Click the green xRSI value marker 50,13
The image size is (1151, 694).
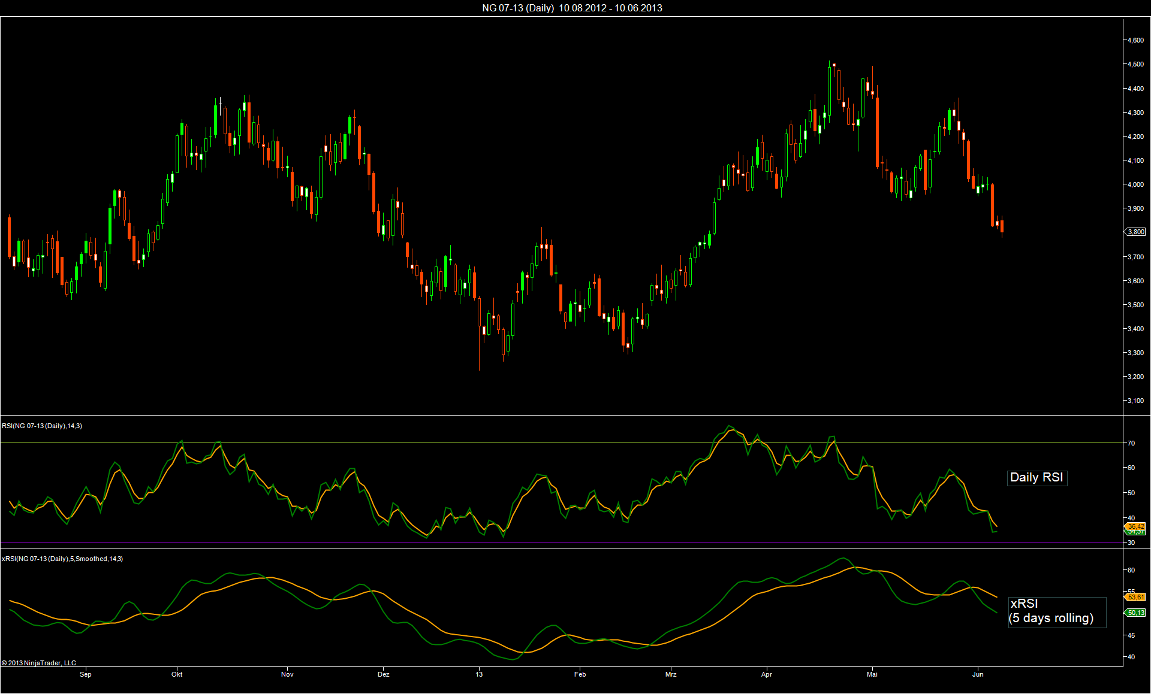click(x=1135, y=613)
